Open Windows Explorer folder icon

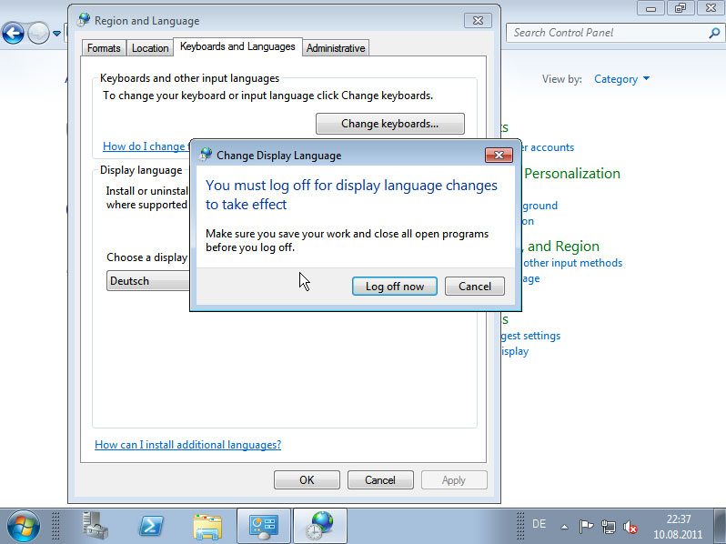click(x=207, y=525)
